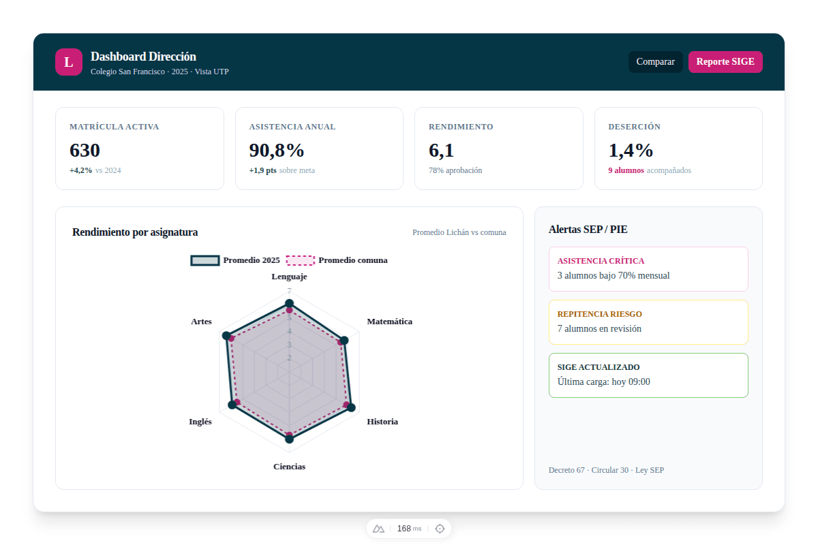
Task: Click the Promedio 2025 legend color box
Action: (205, 260)
